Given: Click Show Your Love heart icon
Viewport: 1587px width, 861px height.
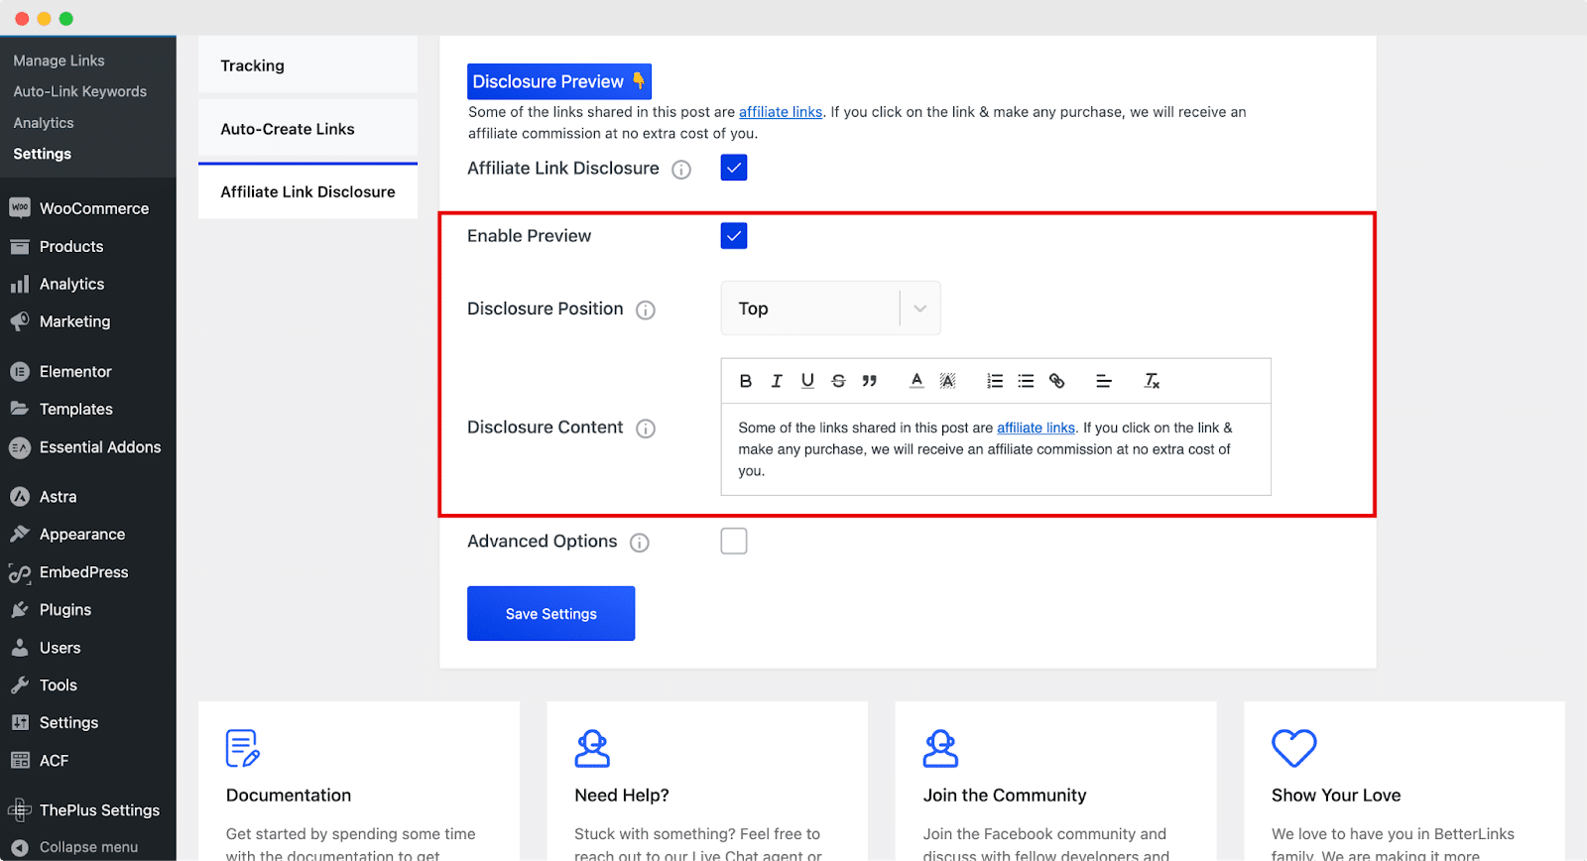Looking at the screenshot, I should coord(1294,749).
